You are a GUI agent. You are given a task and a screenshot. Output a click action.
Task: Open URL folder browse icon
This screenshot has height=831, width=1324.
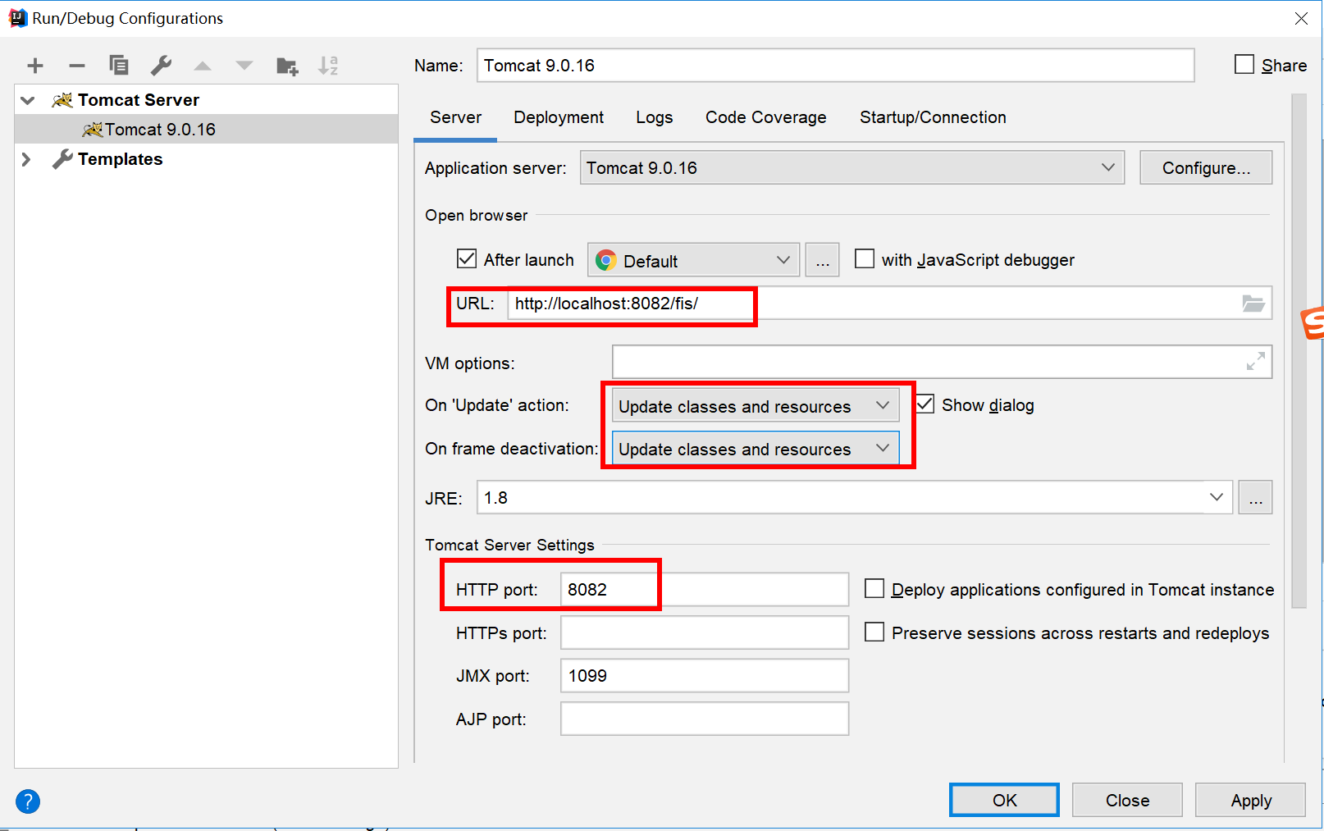[1253, 304]
